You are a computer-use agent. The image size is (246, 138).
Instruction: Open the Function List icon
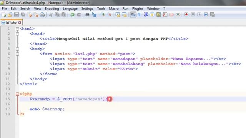165,15
